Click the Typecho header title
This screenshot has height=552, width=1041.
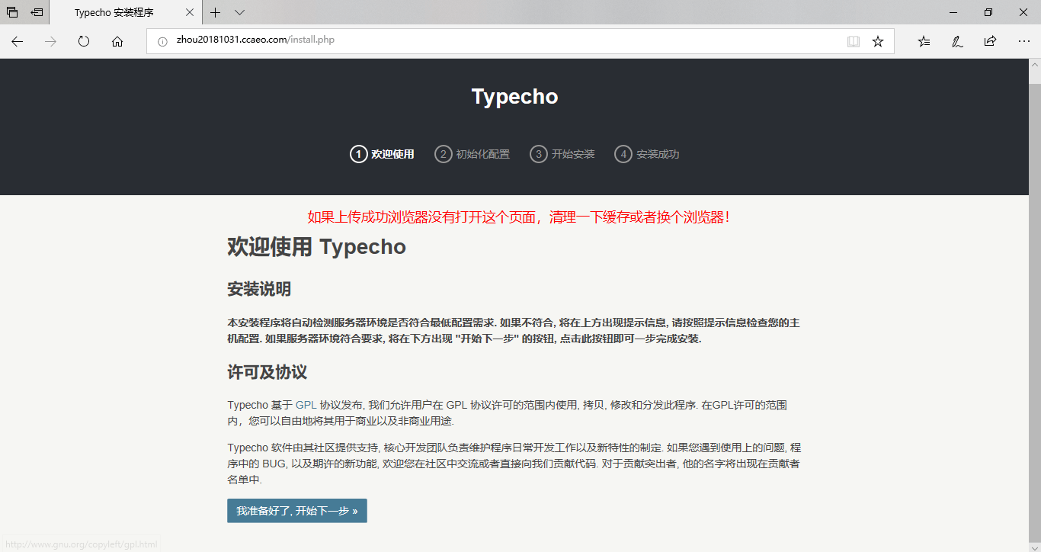[x=514, y=97]
